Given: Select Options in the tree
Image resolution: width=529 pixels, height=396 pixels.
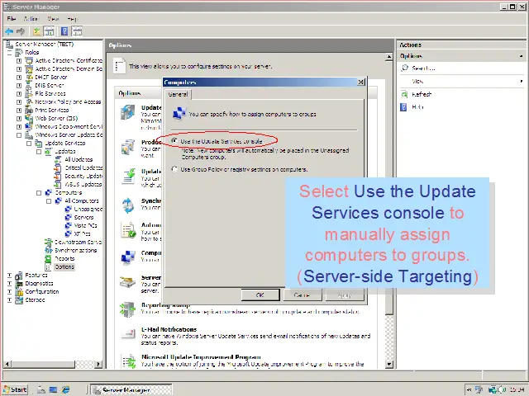Looking at the screenshot, I should [x=64, y=266].
